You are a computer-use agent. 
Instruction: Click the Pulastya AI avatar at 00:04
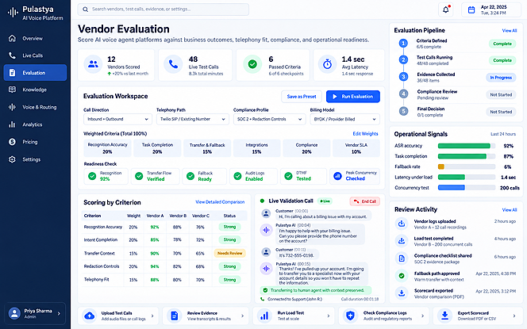pos(266,230)
